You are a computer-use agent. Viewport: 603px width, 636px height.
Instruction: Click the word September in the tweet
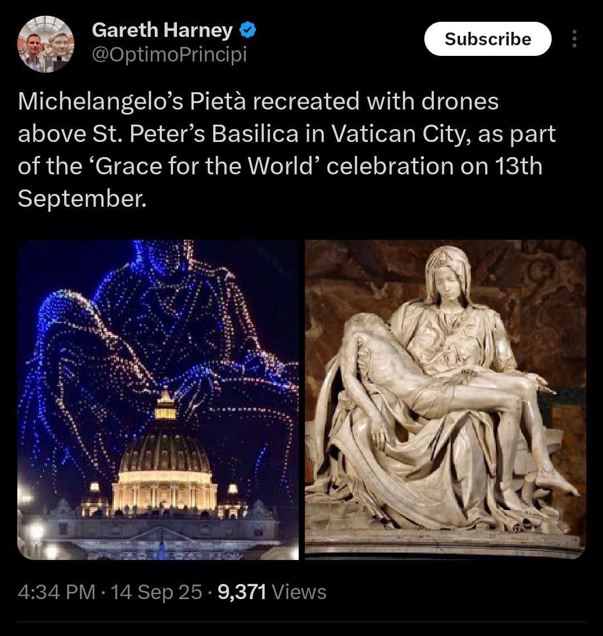coord(82,200)
